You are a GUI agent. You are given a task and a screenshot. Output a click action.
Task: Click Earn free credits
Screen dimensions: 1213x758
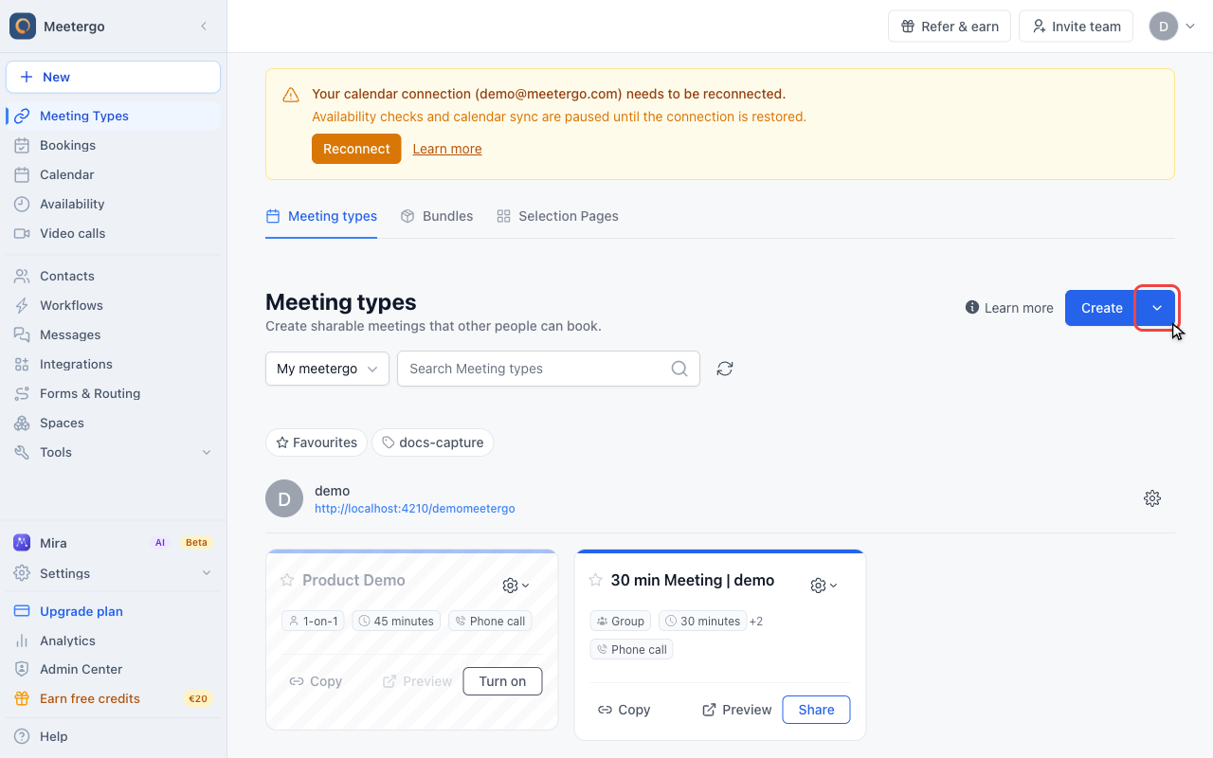coord(114,698)
